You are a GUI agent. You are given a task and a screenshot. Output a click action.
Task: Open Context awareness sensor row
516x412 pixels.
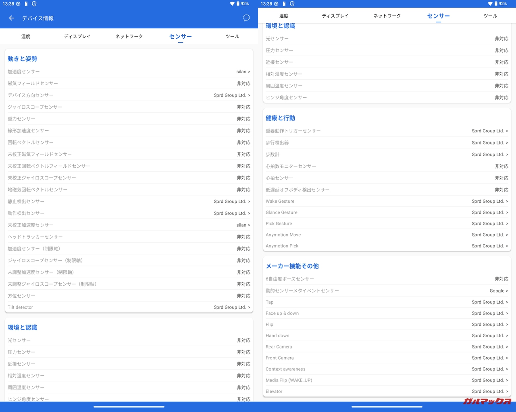pos(387,369)
